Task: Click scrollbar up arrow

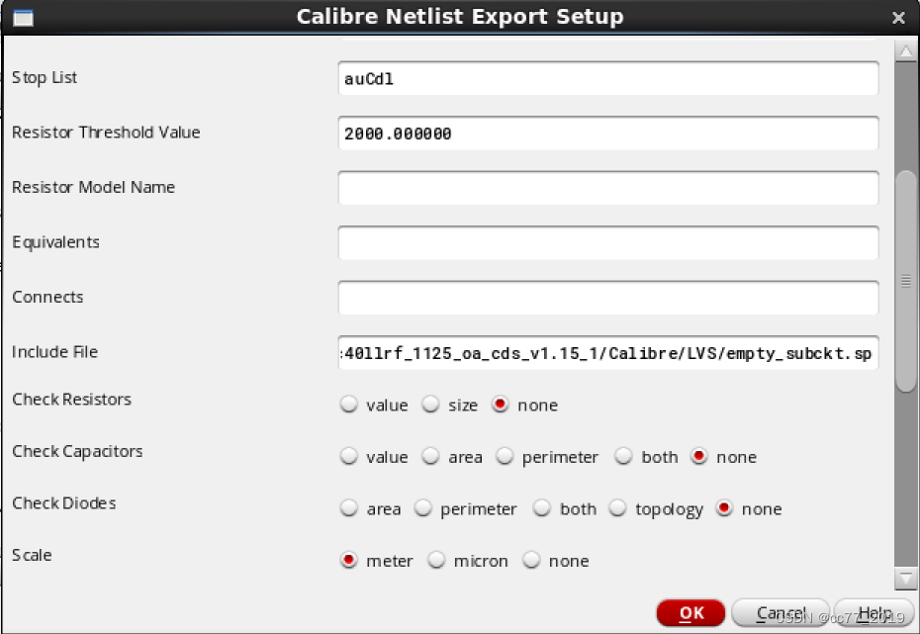Action: [905, 50]
